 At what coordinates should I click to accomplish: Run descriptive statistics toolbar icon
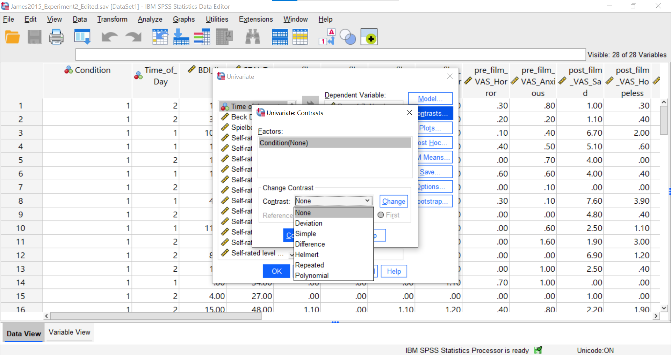click(224, 37)
